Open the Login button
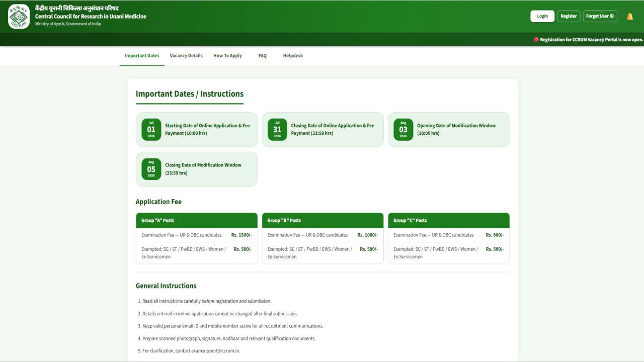The width and height of the screenshot is (644, 362). click(x=542, y=16)
